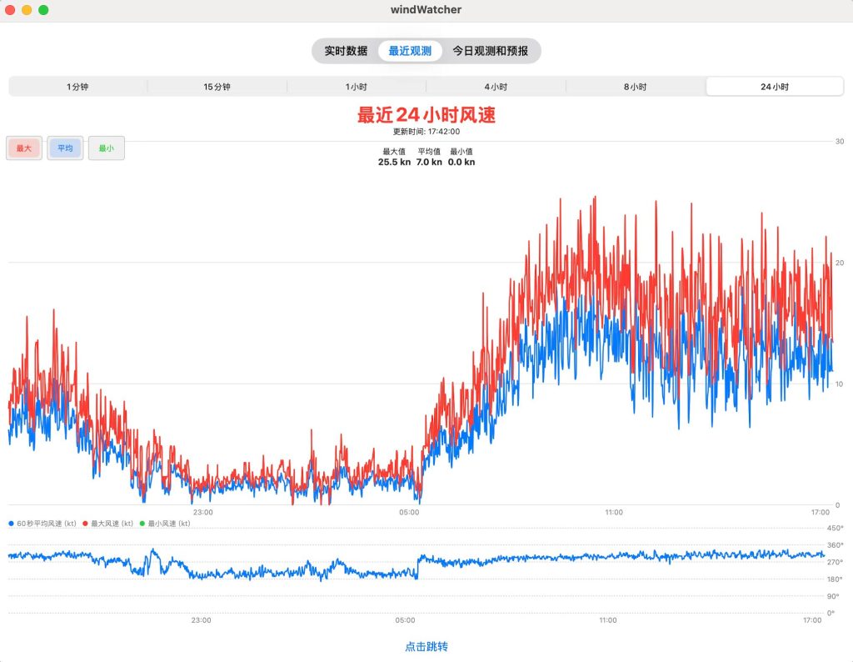Click the 最大值 25.5 kn statistic
Viewport: 853px width, 662px height.
point(394,158)
